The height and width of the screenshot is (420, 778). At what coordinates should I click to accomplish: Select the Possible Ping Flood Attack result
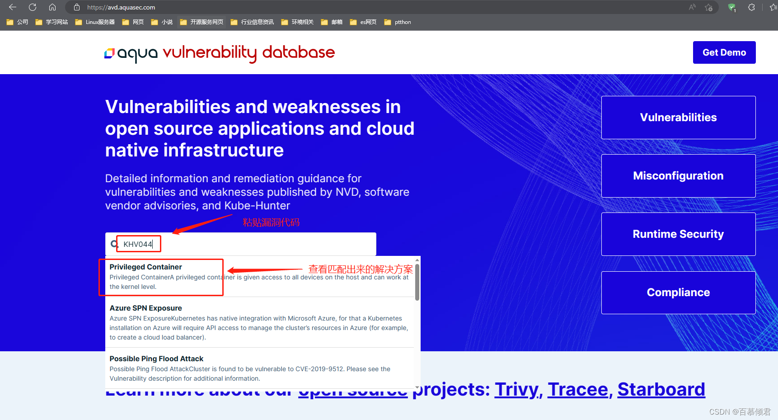point(259,368)
